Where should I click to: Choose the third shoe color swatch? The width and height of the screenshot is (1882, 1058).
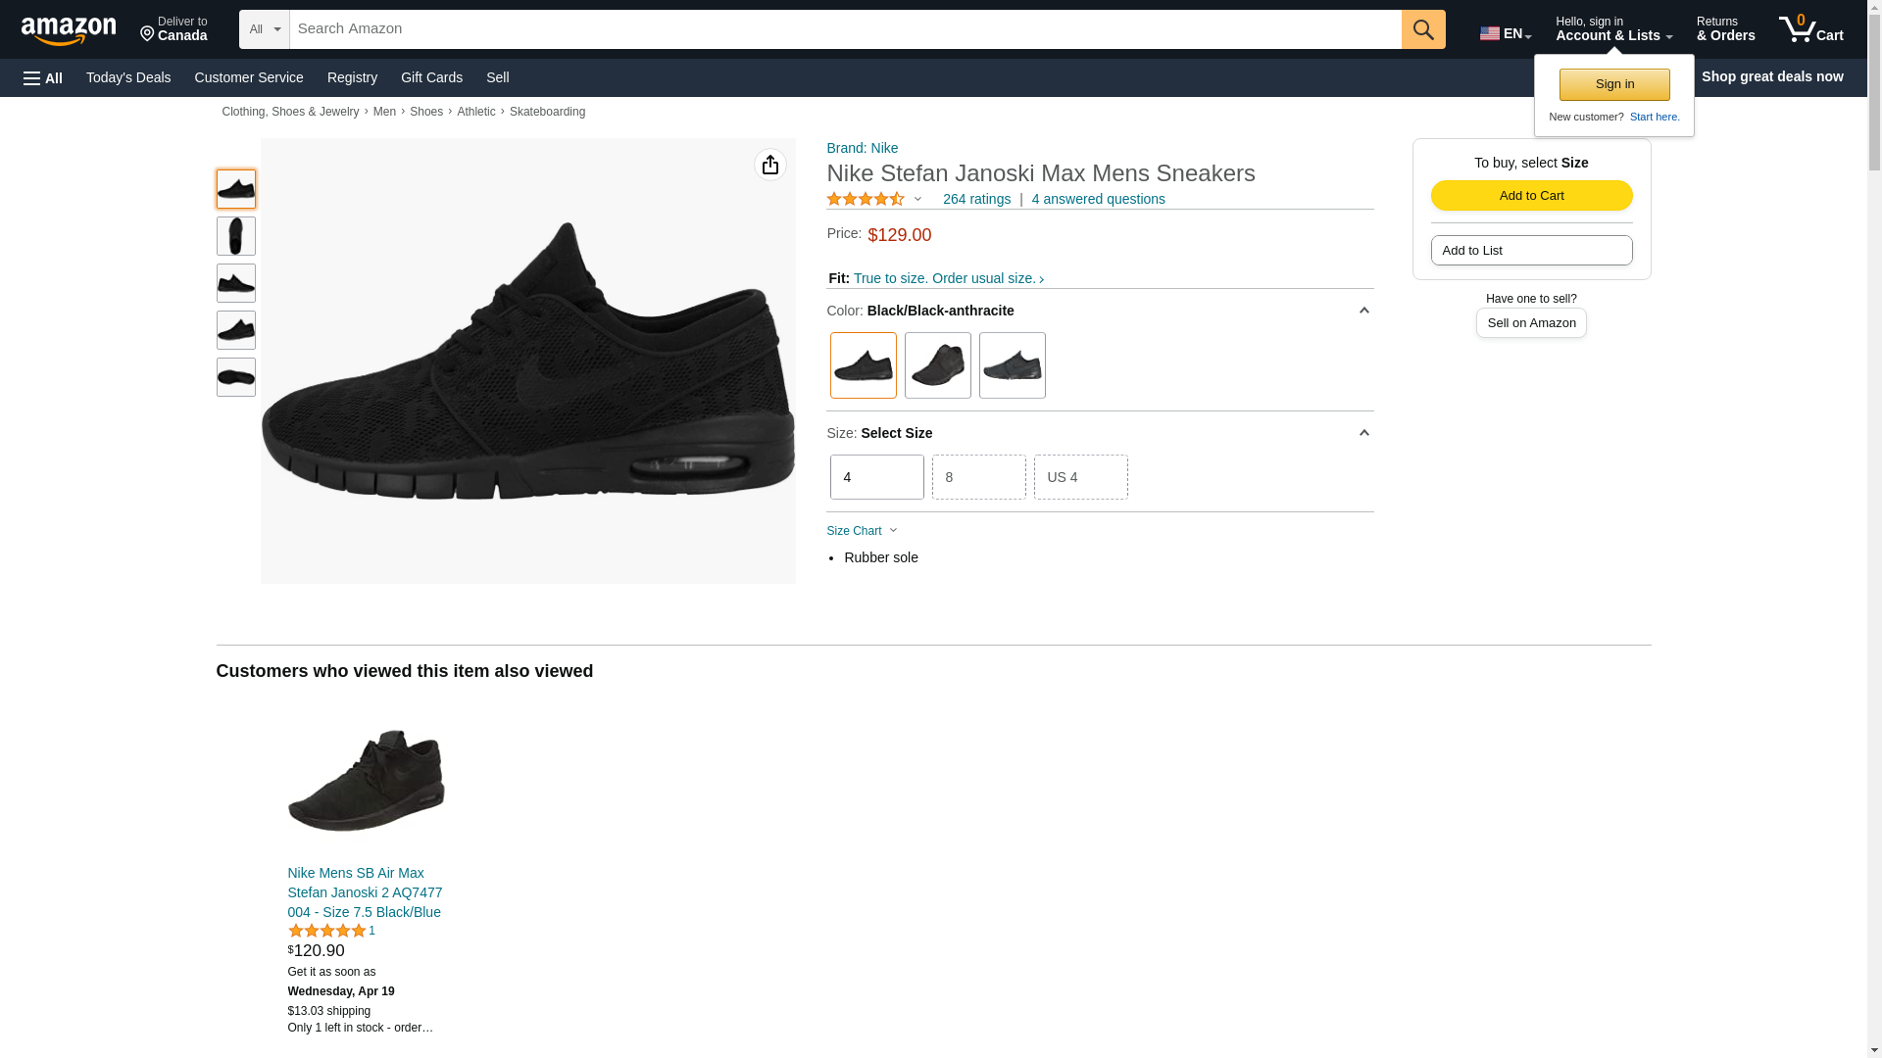point(1012,365)
